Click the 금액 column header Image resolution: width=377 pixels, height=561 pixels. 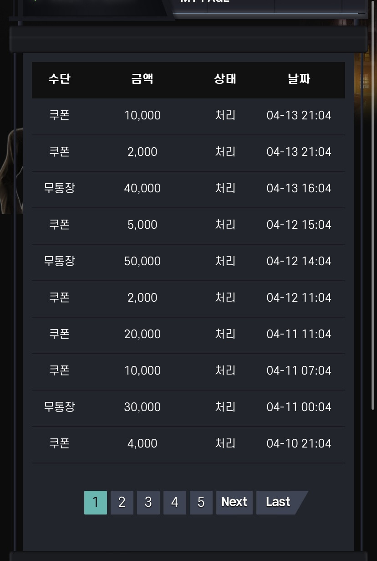click(143, 79)
